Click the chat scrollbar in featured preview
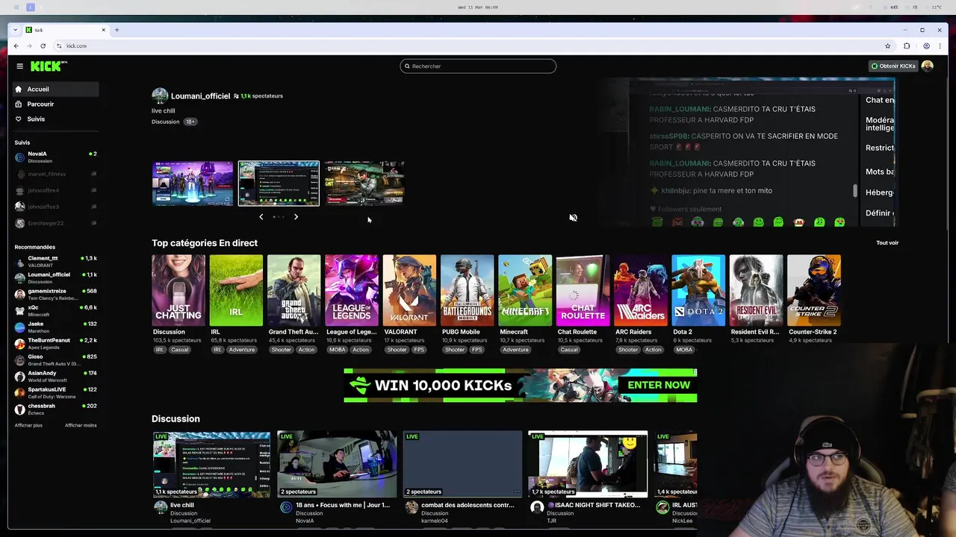The height and width of the screenshot is (537, 956). point(855,191)
